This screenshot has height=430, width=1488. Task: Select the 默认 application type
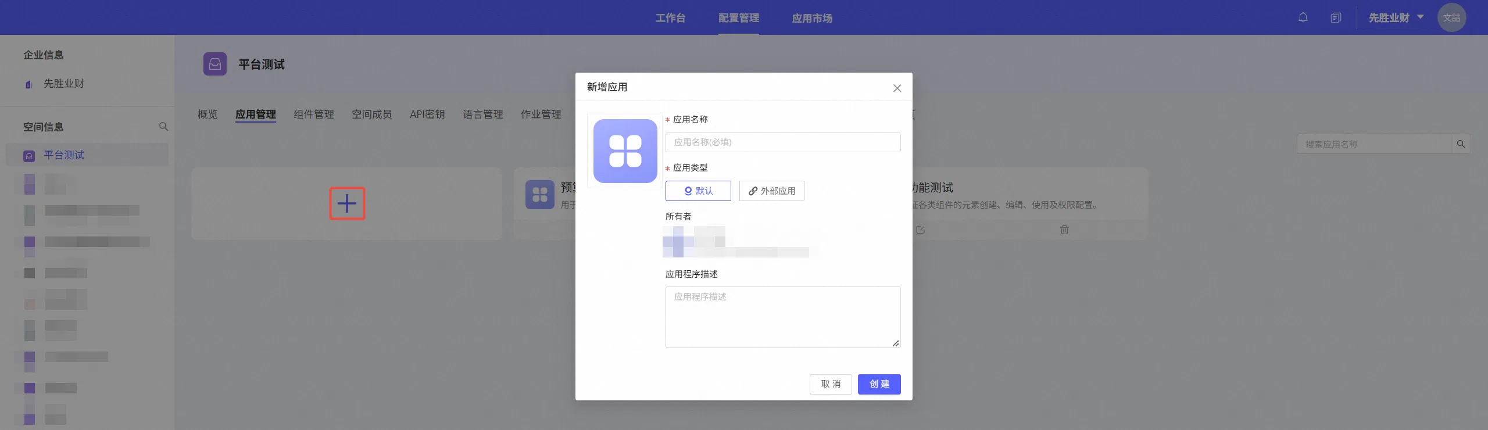698,191
